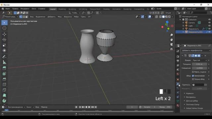This screenshot has height=119, width=212.
Task: Select the Measure ruler tool
Action: click(4, 62)
